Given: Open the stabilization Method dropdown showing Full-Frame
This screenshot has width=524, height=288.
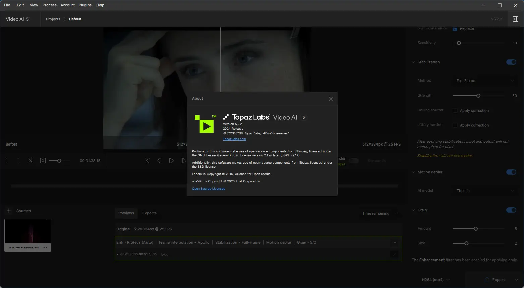Looking at the screenshot, I should coord(484,80).
